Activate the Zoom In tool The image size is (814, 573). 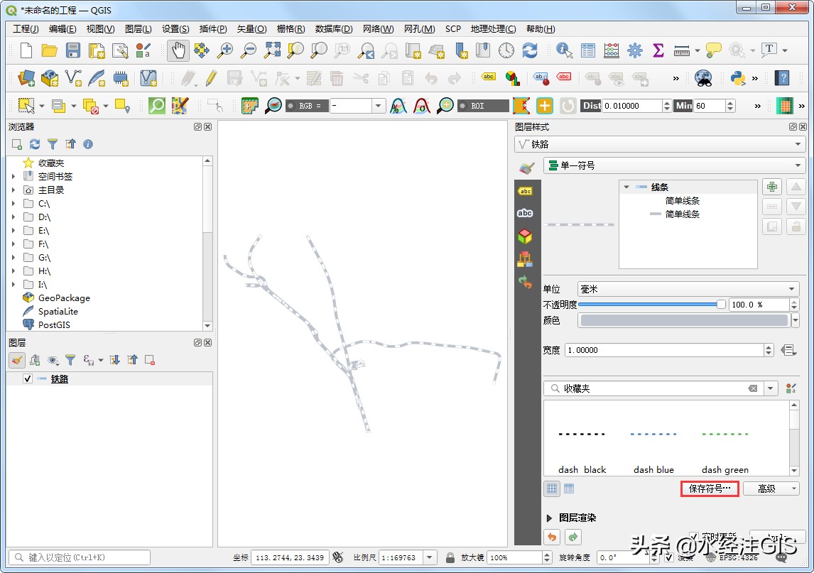[225, 50]
